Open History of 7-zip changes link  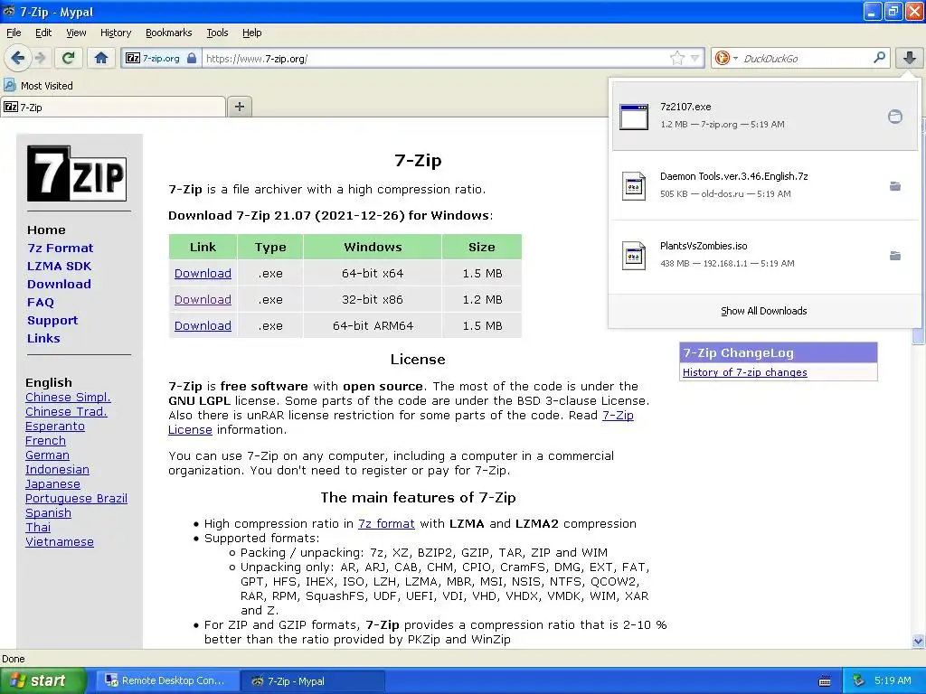745,372
